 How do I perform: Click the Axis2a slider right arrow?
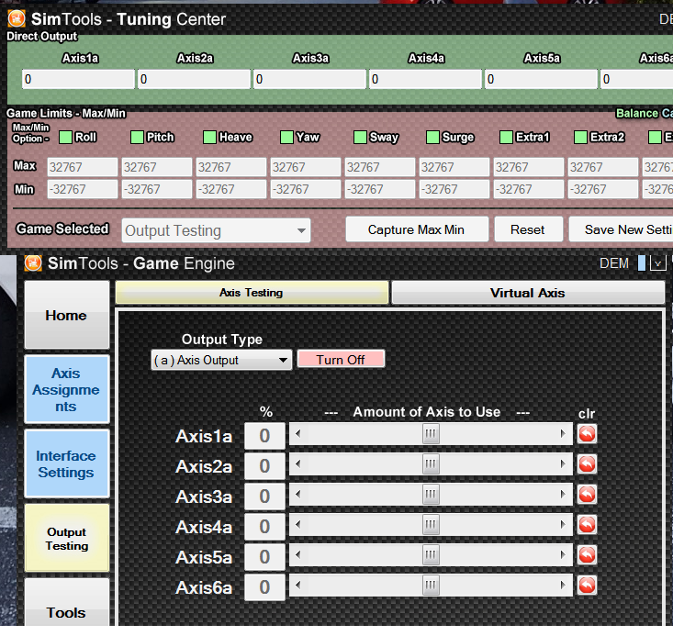point(563,463)
